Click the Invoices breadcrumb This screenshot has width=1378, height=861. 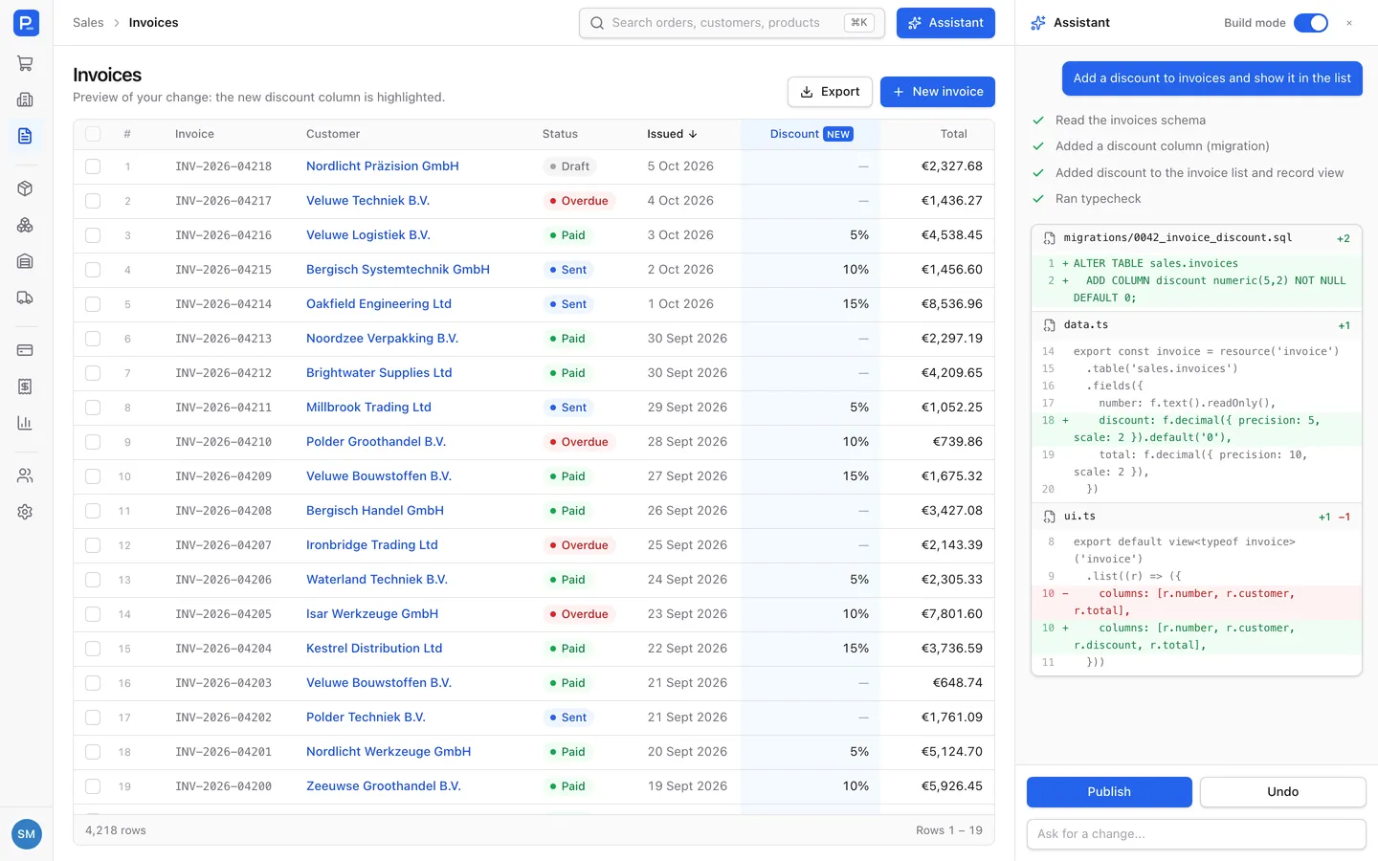click(153, 23)
